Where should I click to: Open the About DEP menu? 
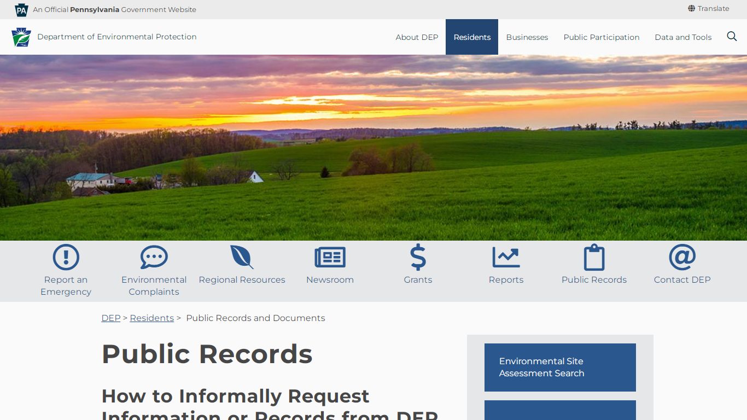417,37
